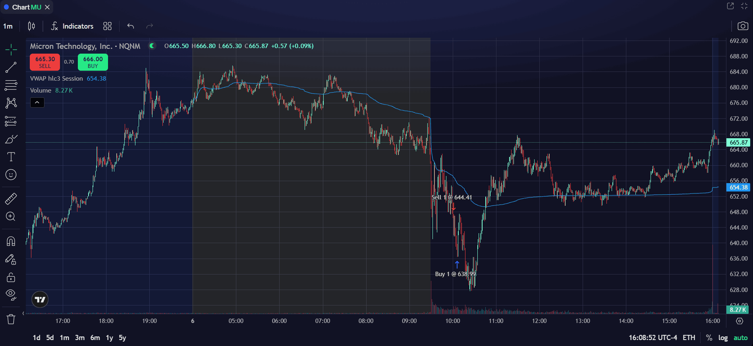Hide all drawings with eye icon
The image size is (753, 346).
(11, 295)
